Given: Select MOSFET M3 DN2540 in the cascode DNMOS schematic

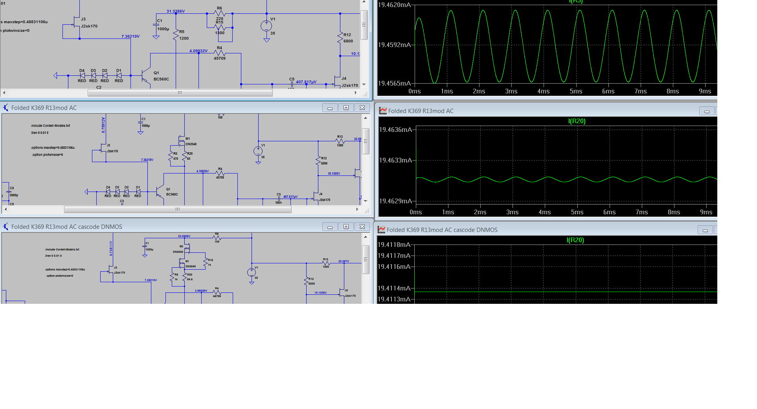Looking at the screenshot, I should pyautogui.click(x=187, y=248).
